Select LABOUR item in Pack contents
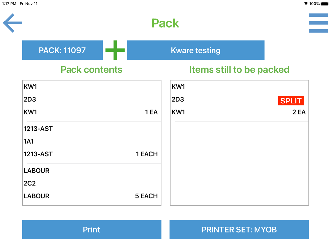The width and height of the screenshot is (331, 248). [36, 171]
